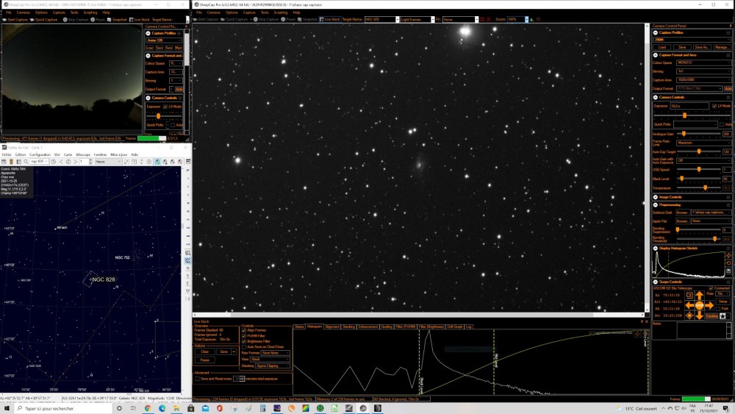Click the horizontal scrollbar under the star image

419,315
